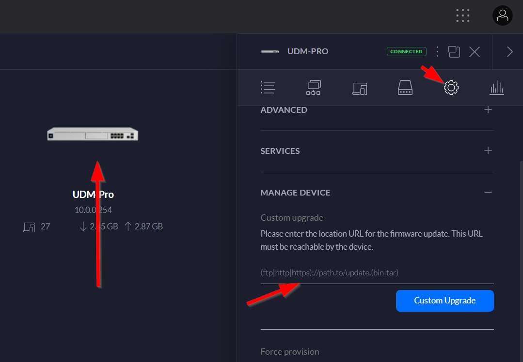Expand the SERVICES section
This screenshot has width=523, height=362.
click(488, 151)
